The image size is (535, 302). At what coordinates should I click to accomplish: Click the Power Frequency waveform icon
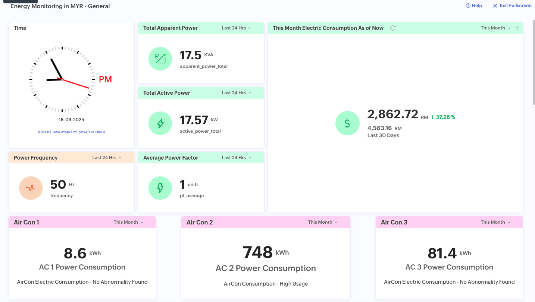31,188
